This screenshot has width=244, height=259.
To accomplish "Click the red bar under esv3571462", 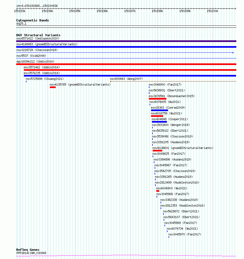I will pos(130,70).
